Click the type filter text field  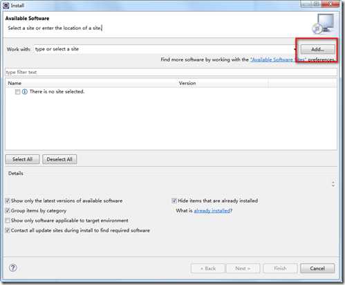(x=171, y=72)
